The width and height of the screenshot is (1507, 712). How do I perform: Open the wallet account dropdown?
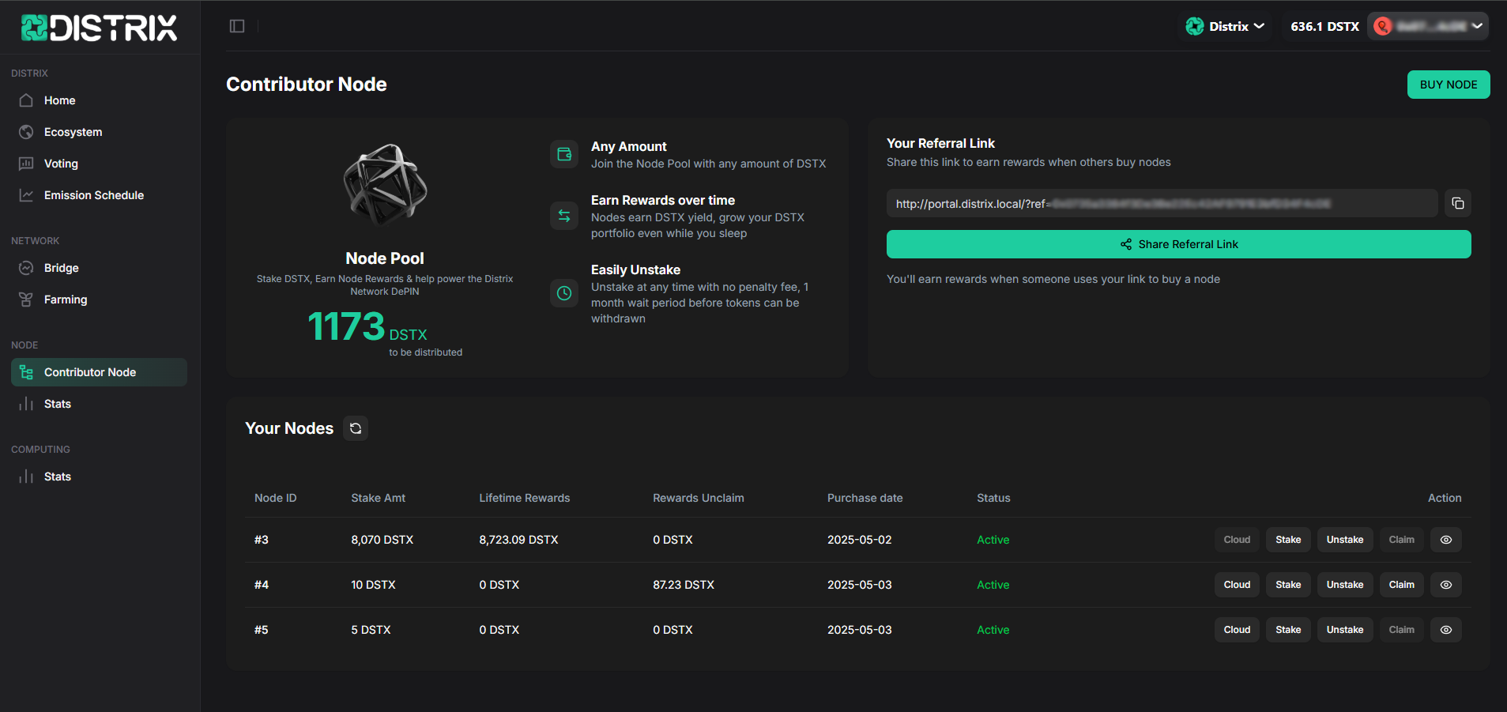tap(1428, 26)
